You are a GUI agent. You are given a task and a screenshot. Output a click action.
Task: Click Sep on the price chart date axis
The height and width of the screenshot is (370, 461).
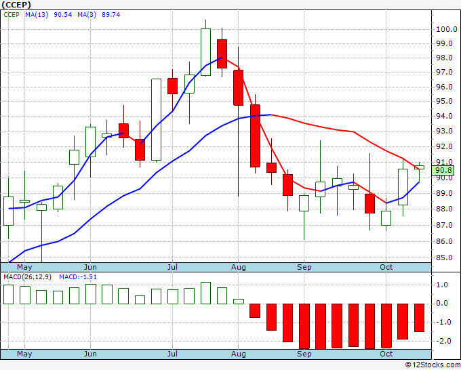point(304,268)
